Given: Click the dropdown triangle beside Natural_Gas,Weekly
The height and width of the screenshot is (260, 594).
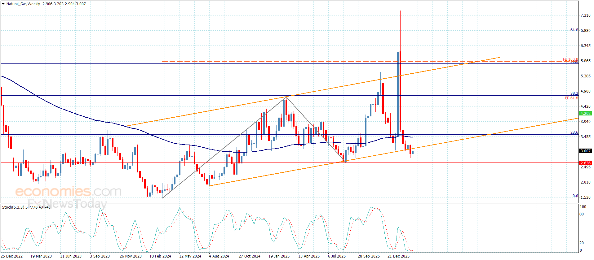Looking at the screenshot, I should pyautogui.click(x=3, y=4).
